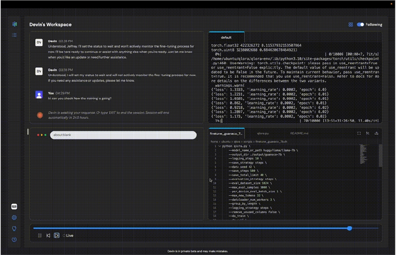Select the finetune_guanaco_7b editor tab
The image size is (396, 255).
(226, 133)
